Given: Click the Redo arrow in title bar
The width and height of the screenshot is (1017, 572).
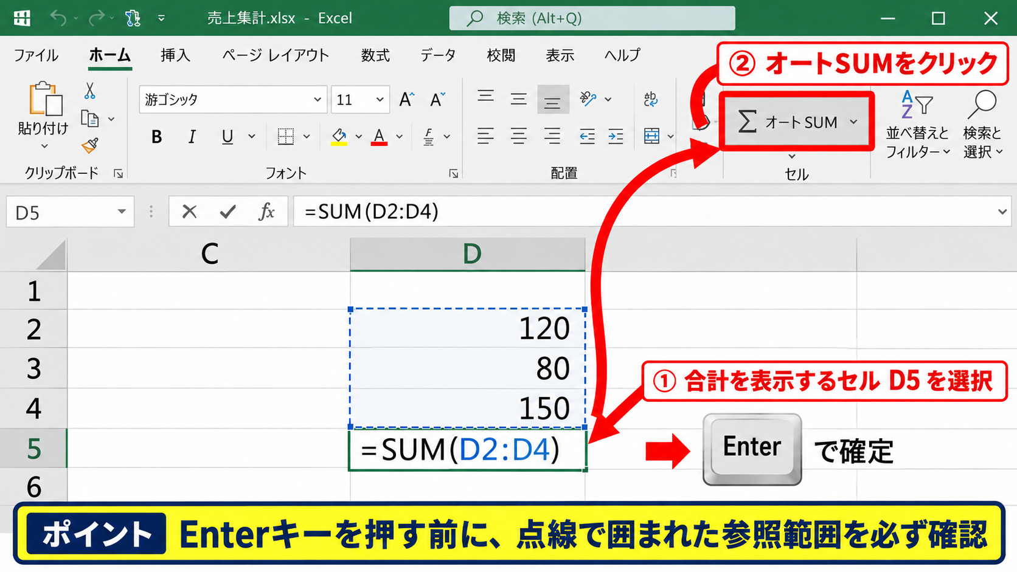Looking at the screenshot, I should [x=96, y=18].
